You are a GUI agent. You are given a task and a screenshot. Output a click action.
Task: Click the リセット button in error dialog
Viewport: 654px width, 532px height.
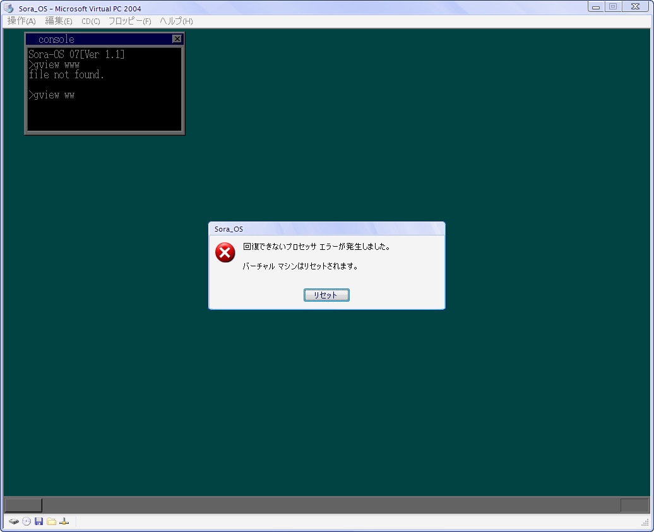coord(326,295)
